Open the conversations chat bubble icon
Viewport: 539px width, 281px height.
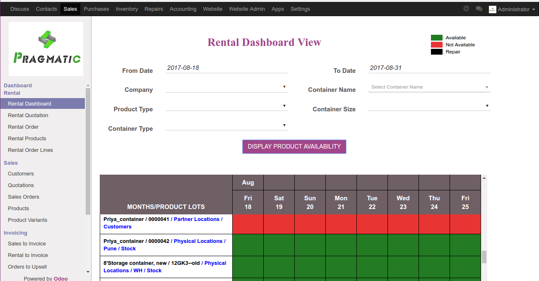479,9
